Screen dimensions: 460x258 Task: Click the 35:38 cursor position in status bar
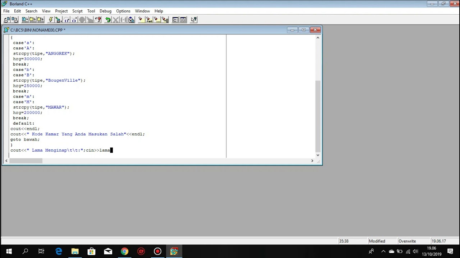344,241
